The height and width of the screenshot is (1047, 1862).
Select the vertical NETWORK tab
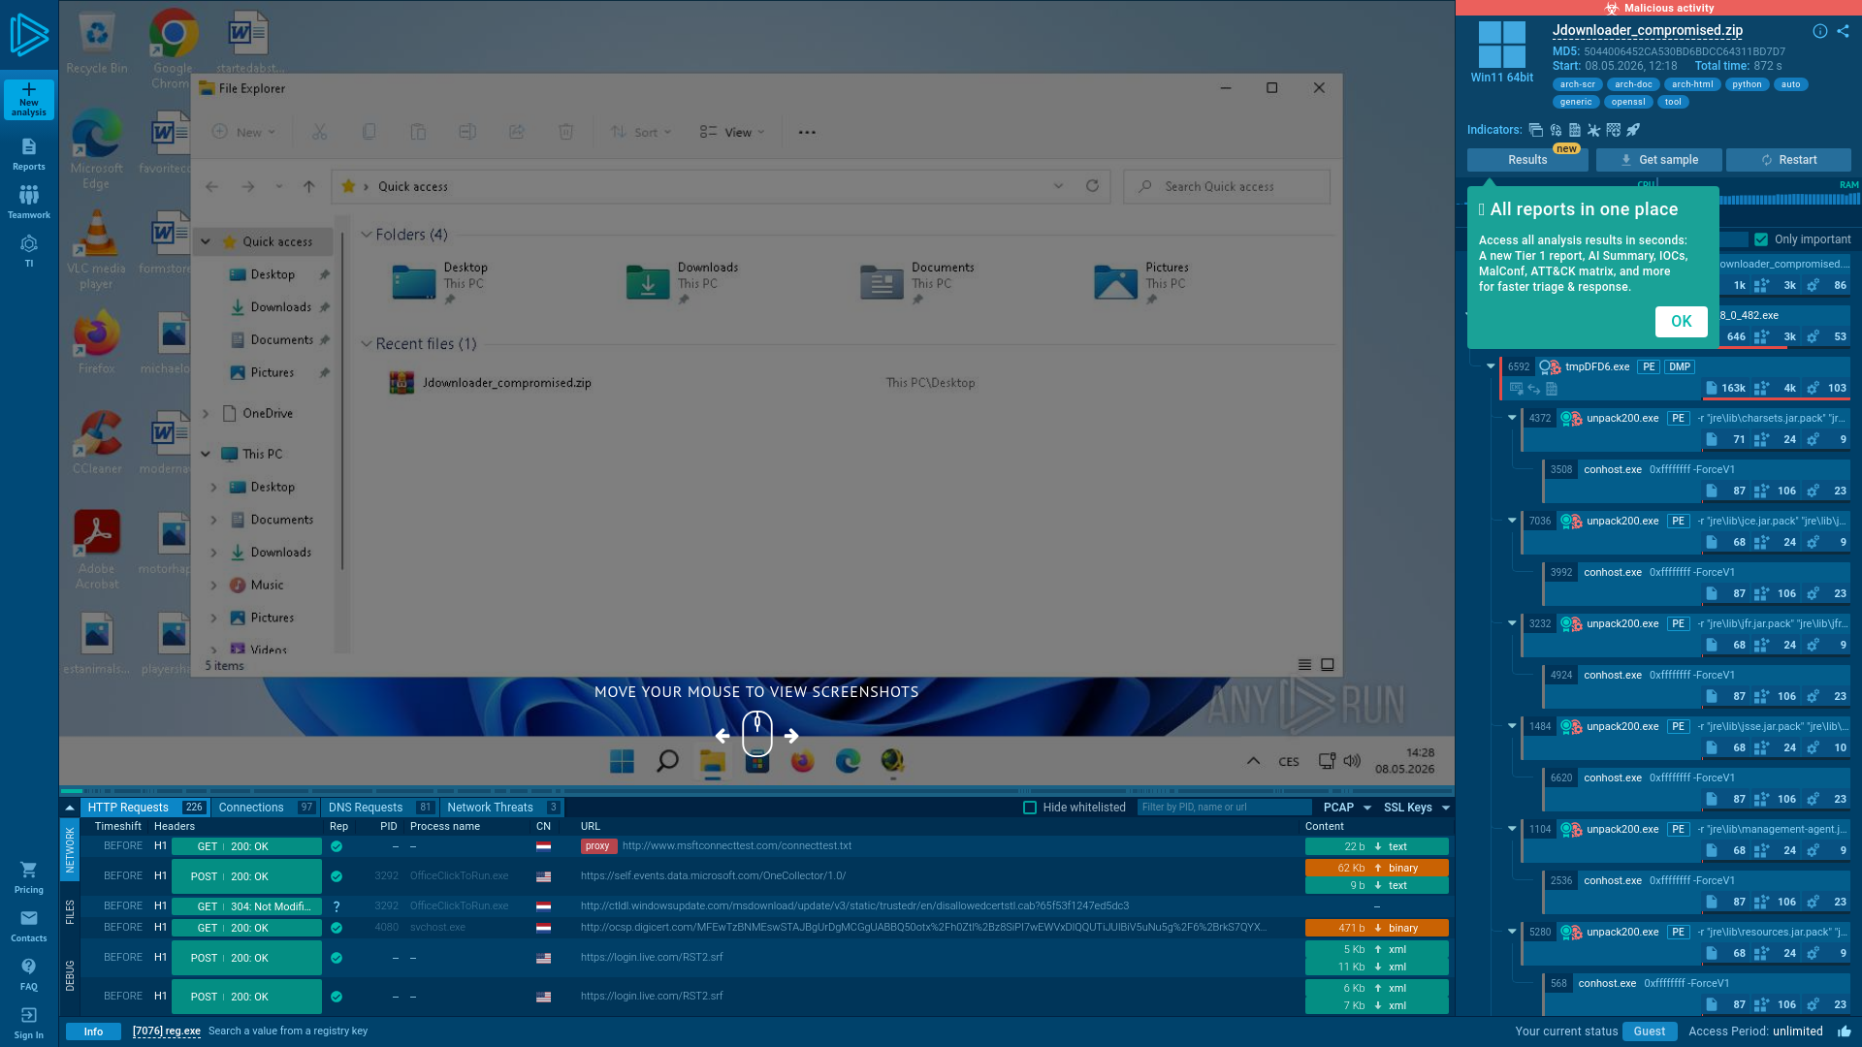(70, 849)
